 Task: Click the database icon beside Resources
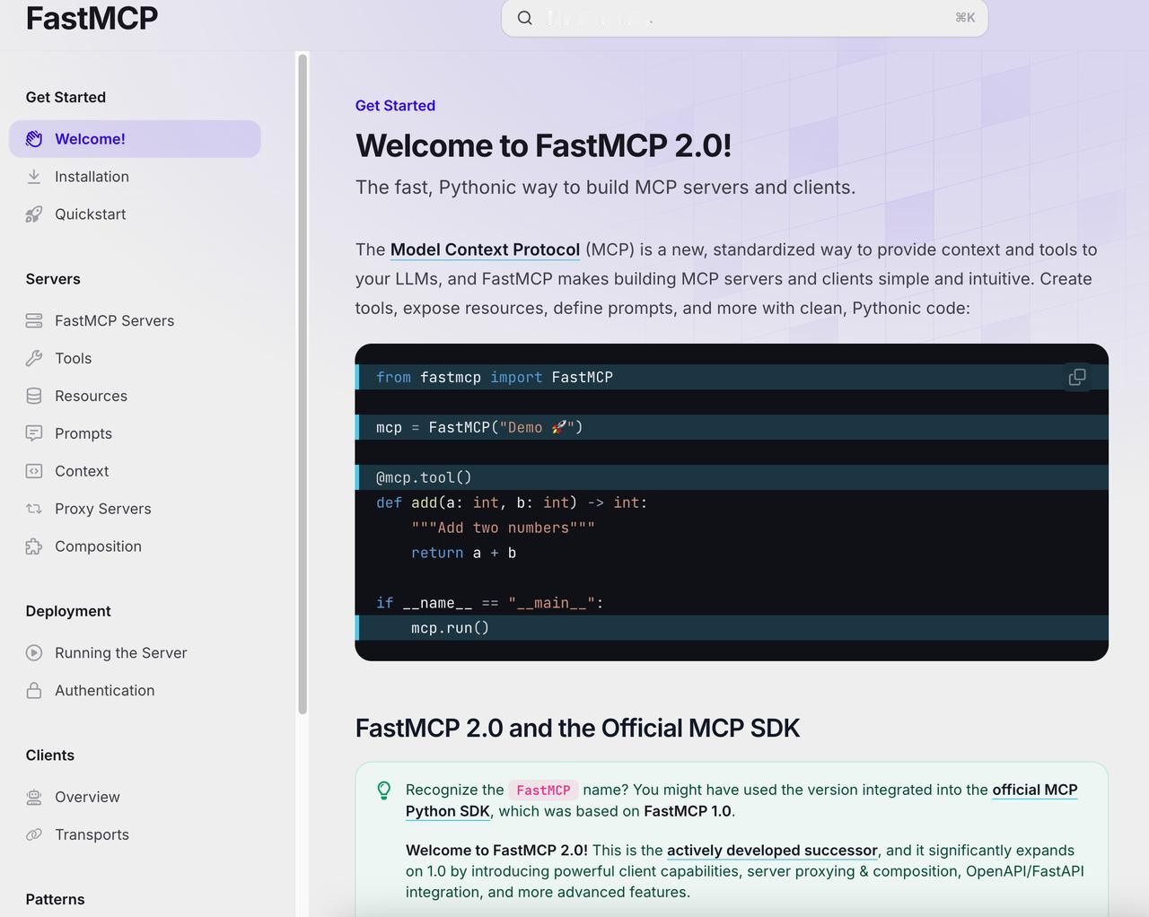pos(34,396)
